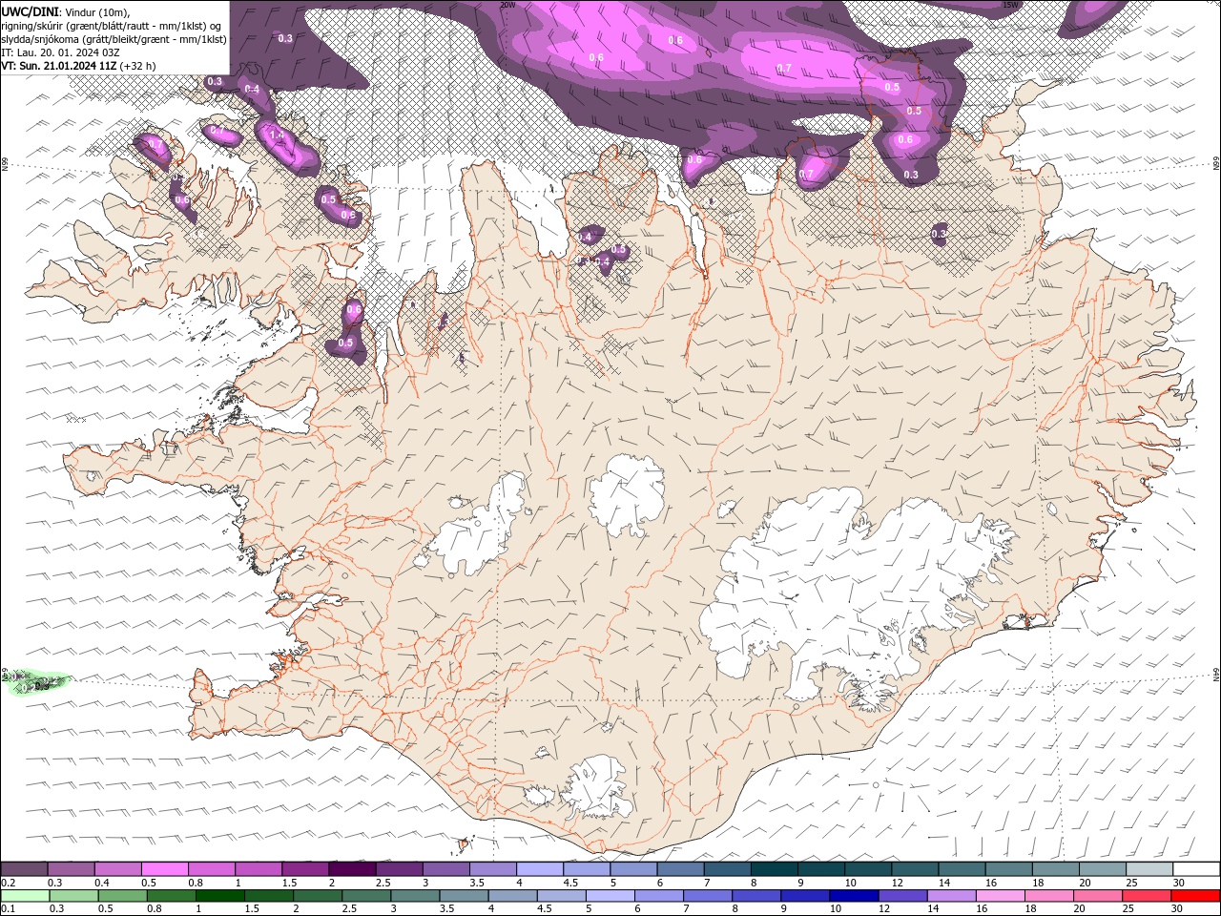The width and height of the screenshot is (1221, 916).
Task: Select the white 30 swatch in snow scale
Action: (1196, 869)
